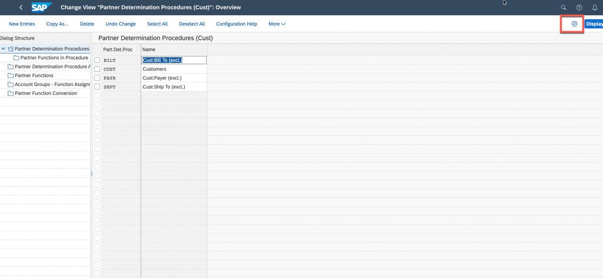Click folder icon of Partner Functions in Procedure
This screenshot has width=603, height=278.
[x=16, y=58]
